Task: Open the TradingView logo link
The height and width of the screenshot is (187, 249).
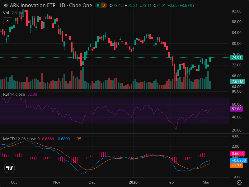Action: 9,168
